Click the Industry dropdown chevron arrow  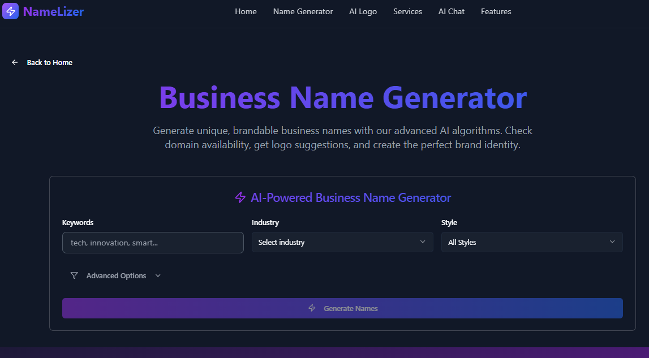(x=423, y=241)
